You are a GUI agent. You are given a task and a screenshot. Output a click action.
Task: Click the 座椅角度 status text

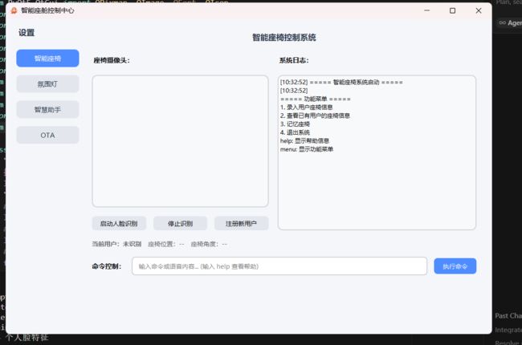[209, 244]
